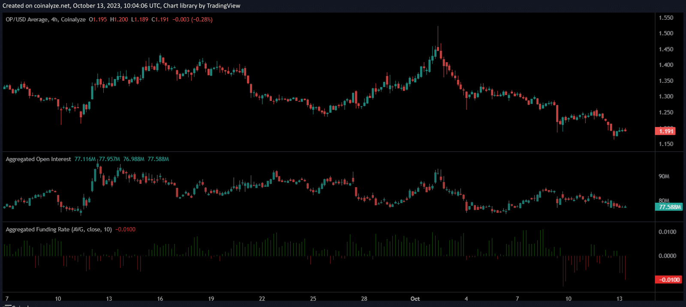
Task: Click the 25 date label on the time axis
Action: point(313,299)
